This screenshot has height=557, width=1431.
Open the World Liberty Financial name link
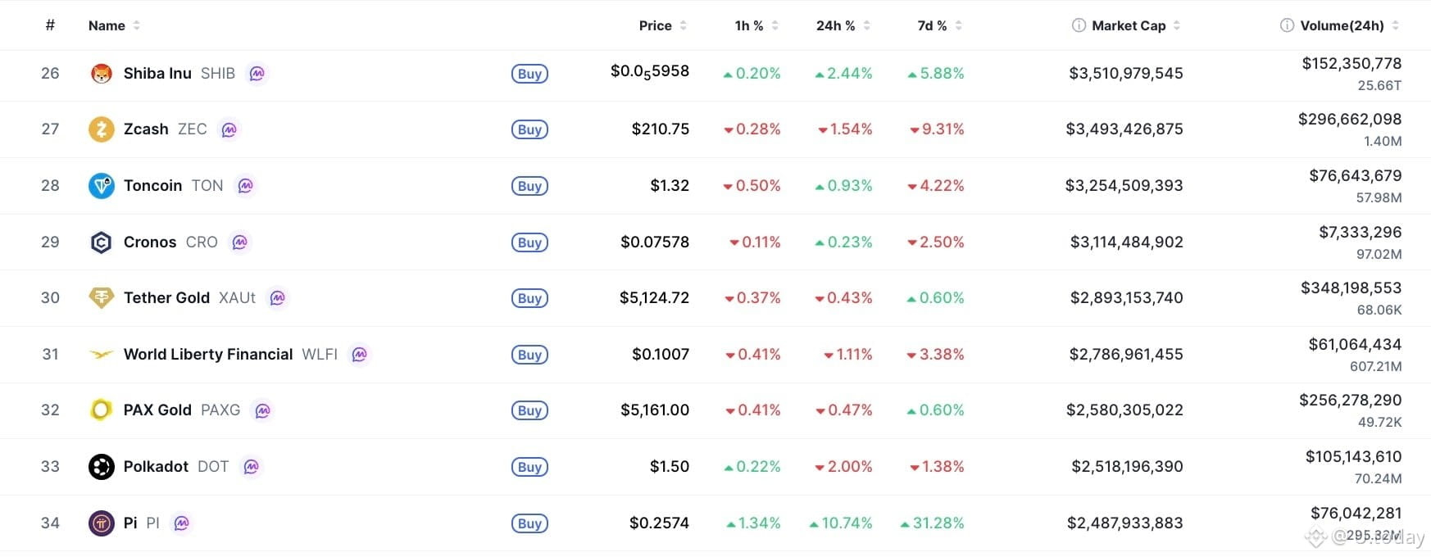(x=207, y=354)
